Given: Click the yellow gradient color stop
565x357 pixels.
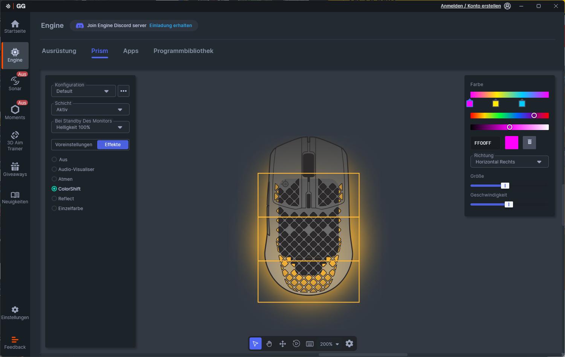Looking at the screenshot, I should [496, 104].
